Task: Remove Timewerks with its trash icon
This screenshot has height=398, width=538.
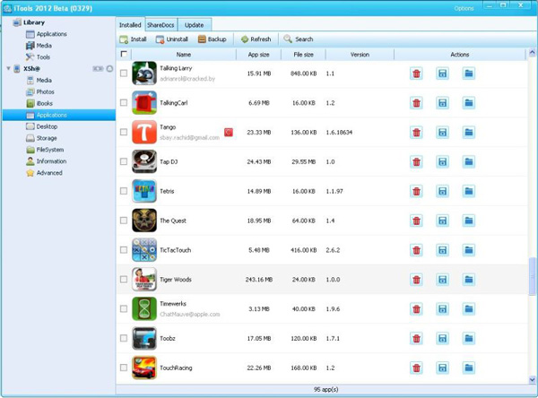Action: click(x=416, y=309)
